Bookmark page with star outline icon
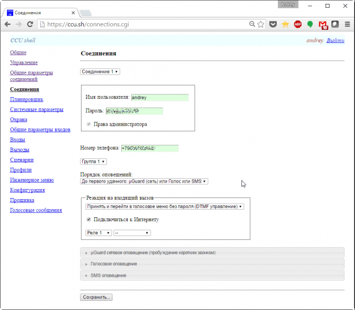 point(261,24)
